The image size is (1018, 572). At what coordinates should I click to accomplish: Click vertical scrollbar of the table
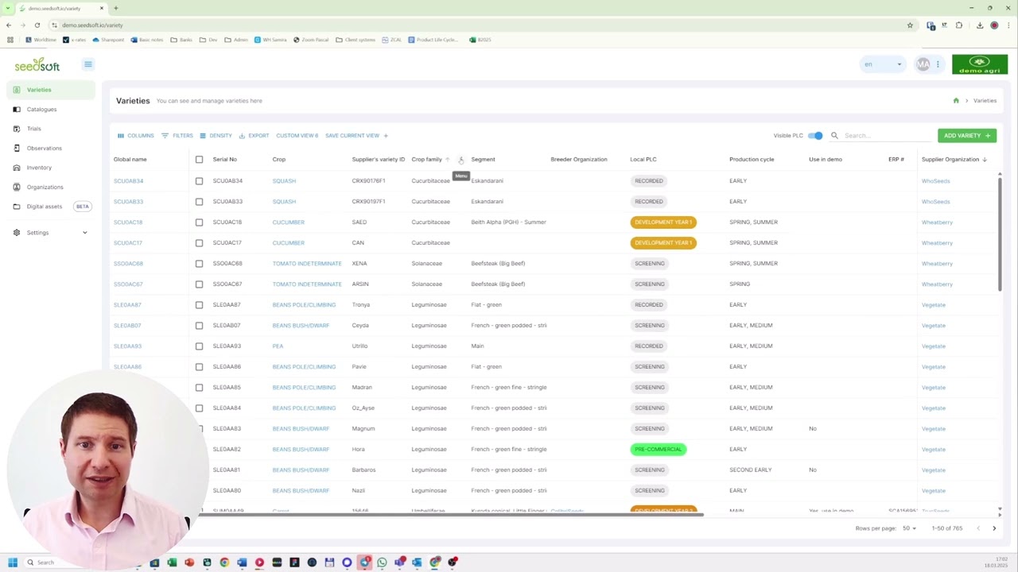1000,234
